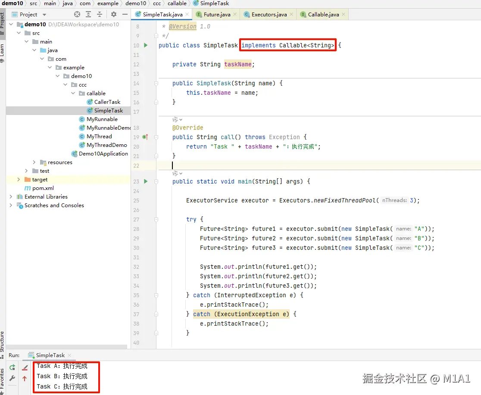This screenshot has height=395, width=481.
Task: Click the red stop/edit icon in Run panel
Action: coord(25,367)
